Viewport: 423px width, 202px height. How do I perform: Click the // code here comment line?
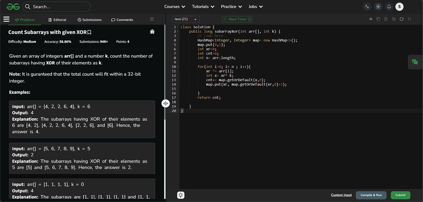pyautogui.click(x=210, y=36)
